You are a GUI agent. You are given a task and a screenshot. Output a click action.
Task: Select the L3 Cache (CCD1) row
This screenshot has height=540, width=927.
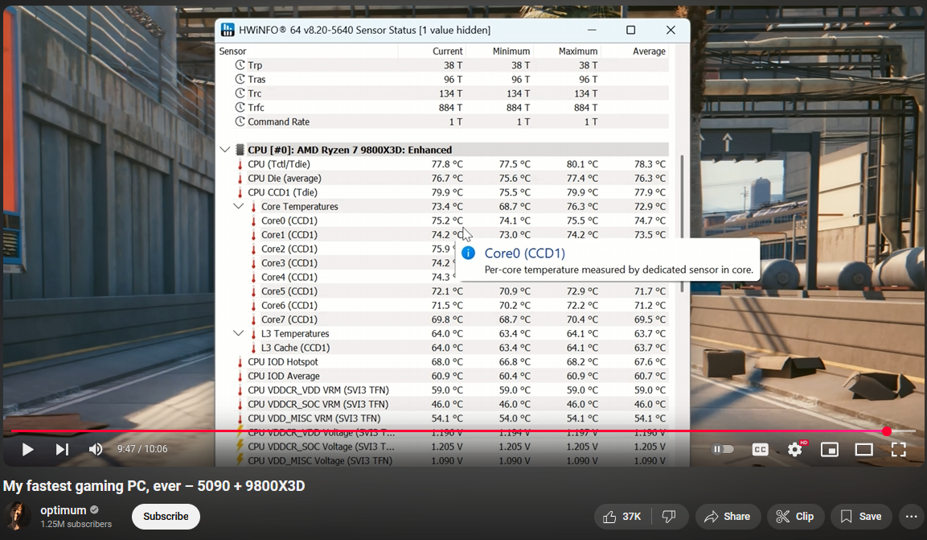pos(443,348)
